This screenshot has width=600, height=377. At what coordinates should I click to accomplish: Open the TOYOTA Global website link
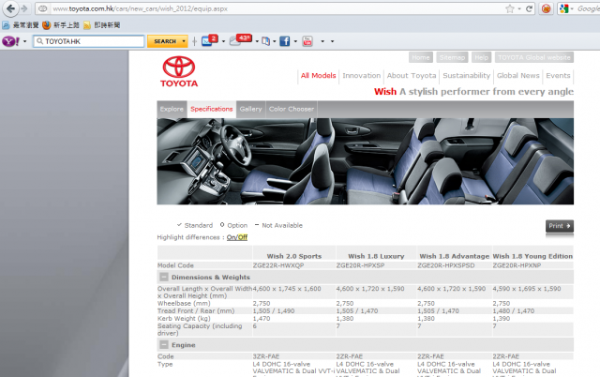click(x=534, y=57)
